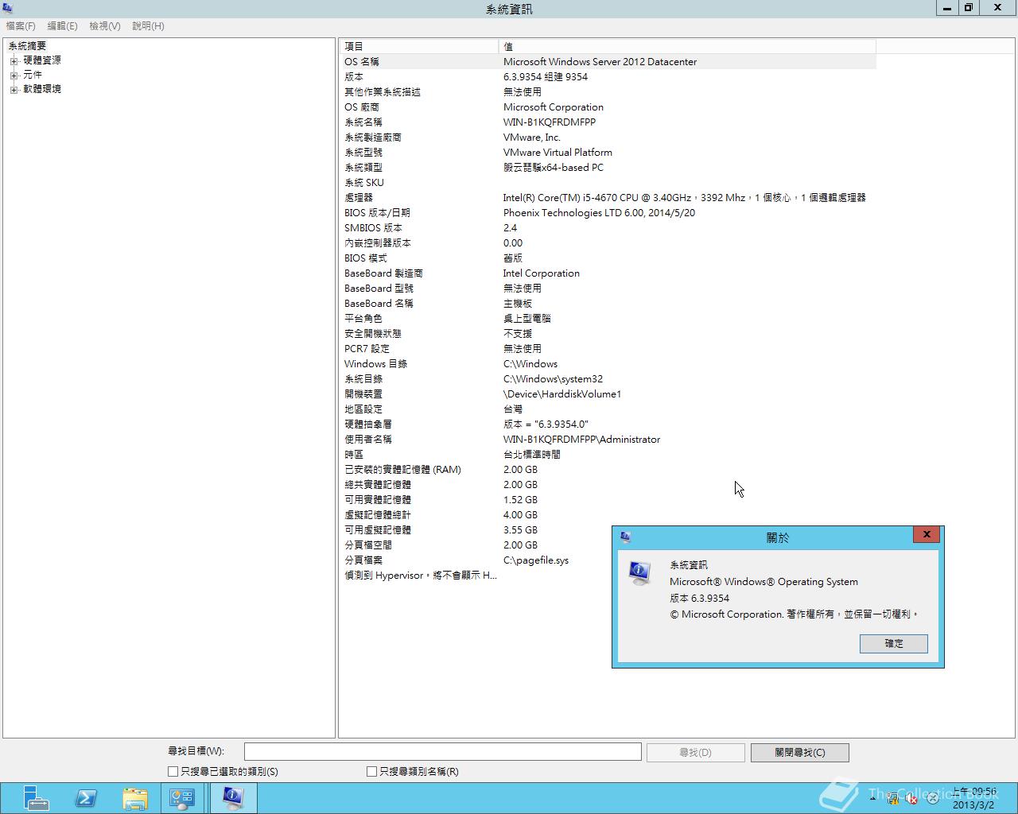This screenshot has height=814, width=1018.
Task: Select the 地區設定 row label
Action: (363, 409)
